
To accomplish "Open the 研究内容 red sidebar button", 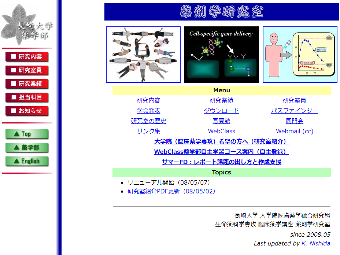I will click(27, 57).
